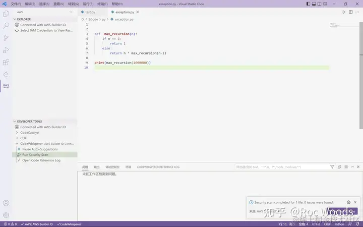The image size is (363, 227).
Task: Select Connected with AWS Builder ID in Developer Tools
Action: (43, 127)
